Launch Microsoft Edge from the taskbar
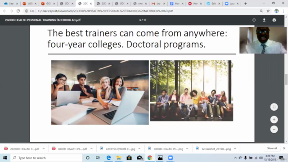288x162 pixels. 108,158
